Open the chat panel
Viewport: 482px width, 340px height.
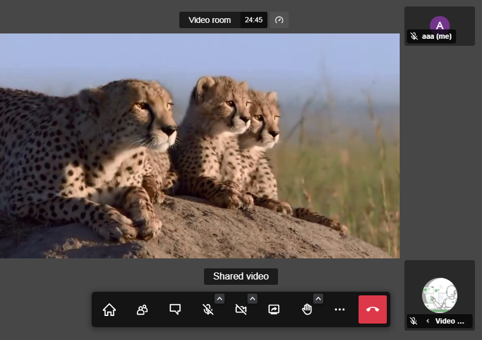pos(175,309)
